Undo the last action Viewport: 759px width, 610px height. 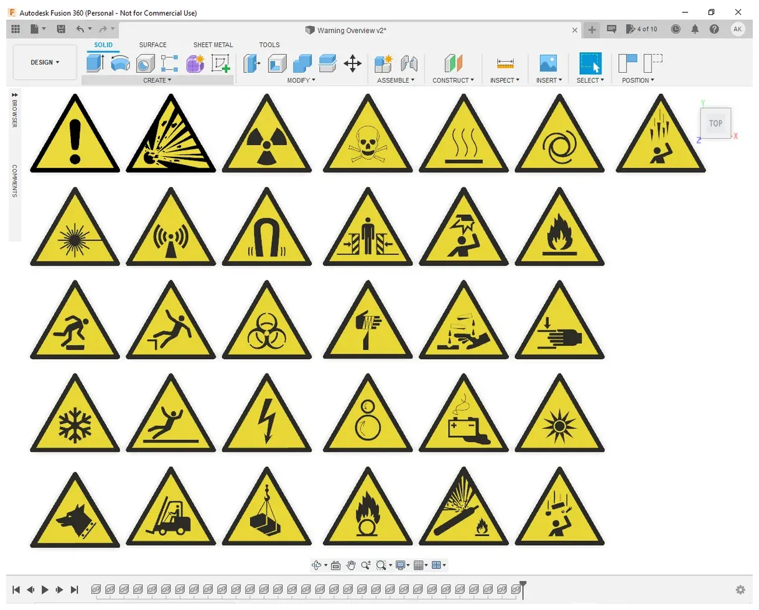pyautogui.click(x=80, y=29)
